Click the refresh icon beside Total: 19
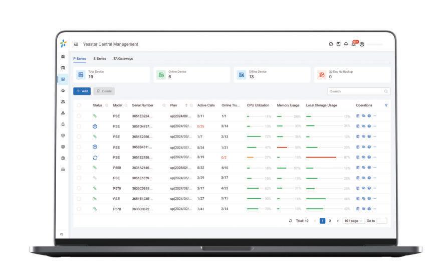Image resolution: width=442 pixels, height=271 pixels. tap(290, 221)
